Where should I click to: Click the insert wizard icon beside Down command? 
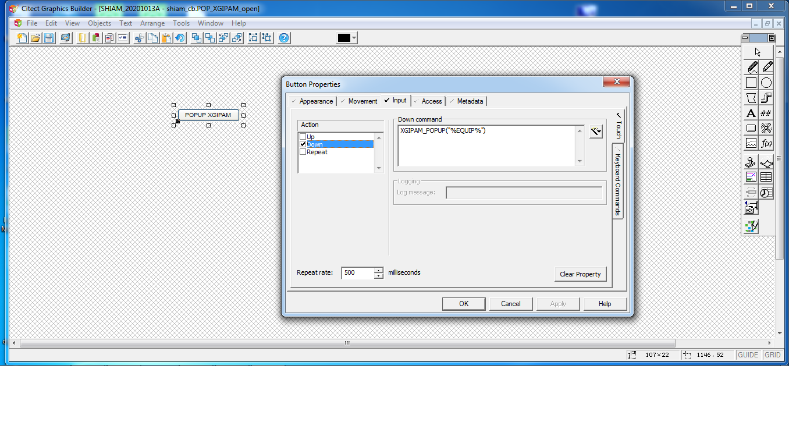595,132
